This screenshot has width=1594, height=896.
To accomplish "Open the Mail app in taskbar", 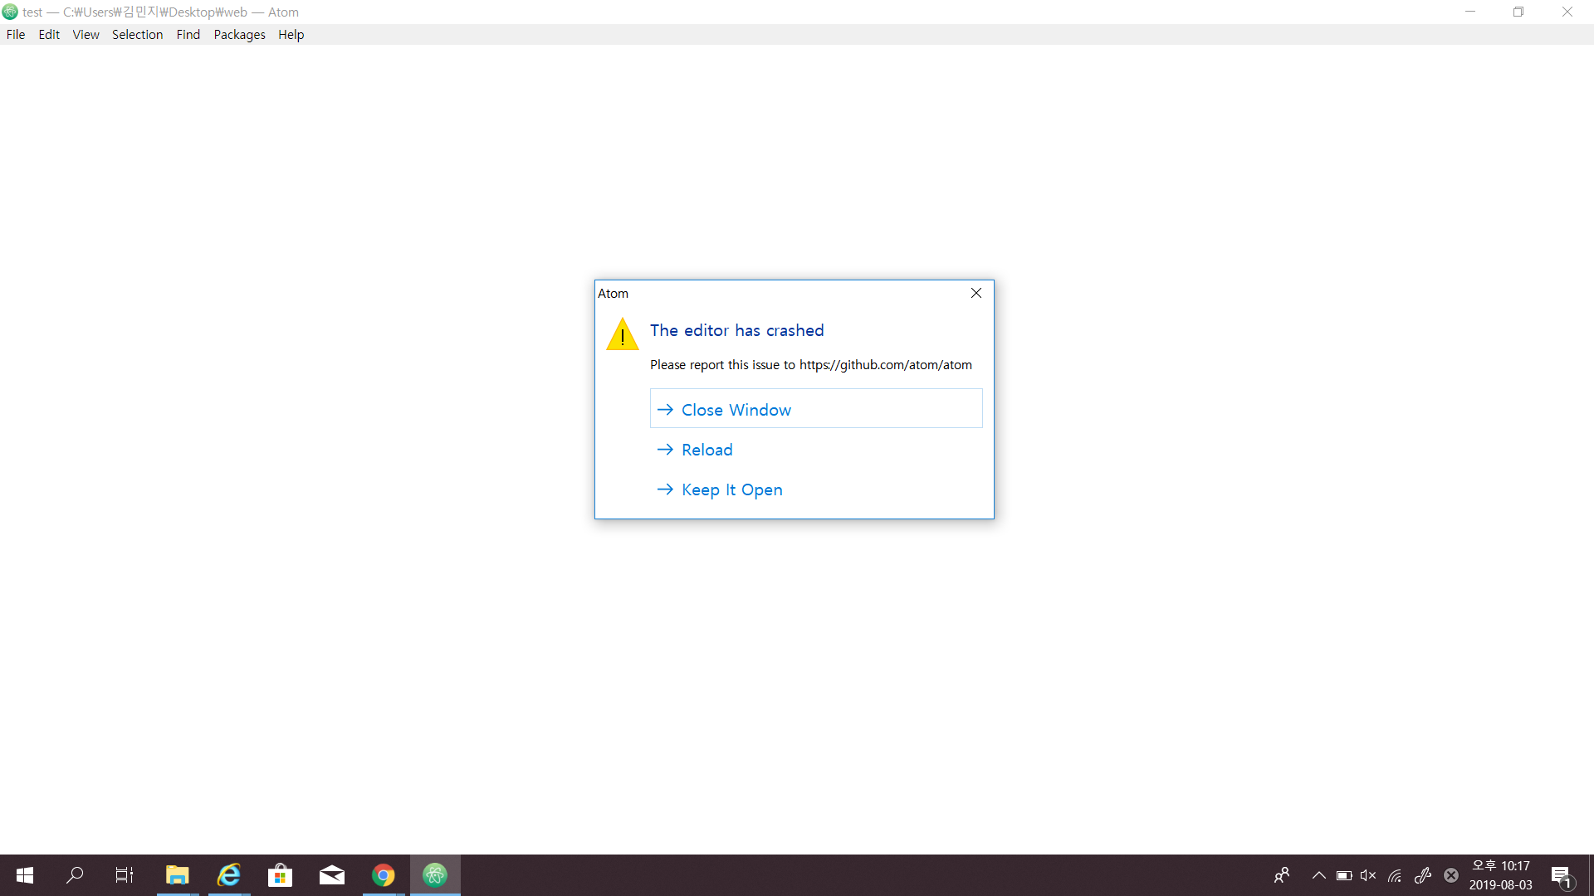I will (x=332, y=874).
